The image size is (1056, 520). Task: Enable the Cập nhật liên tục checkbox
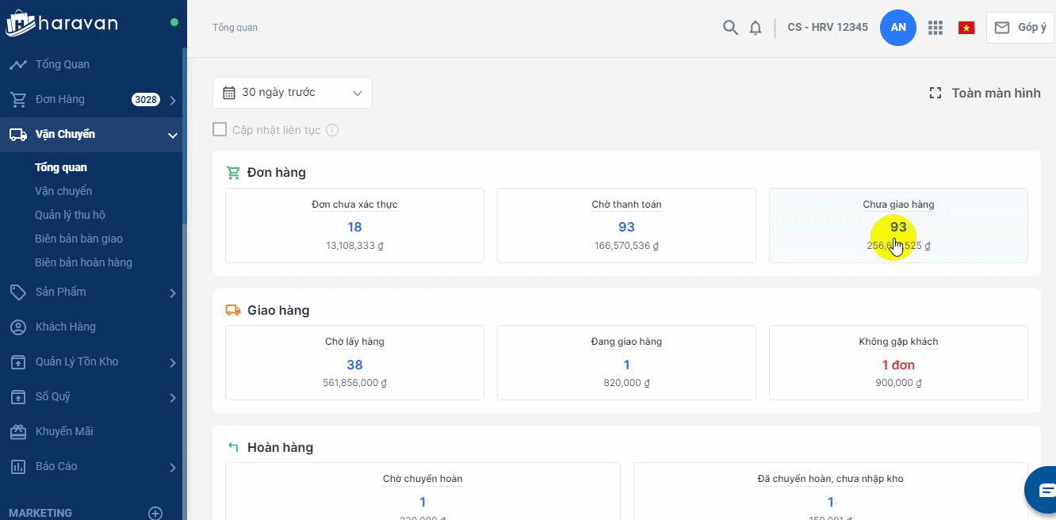point(220,129)
